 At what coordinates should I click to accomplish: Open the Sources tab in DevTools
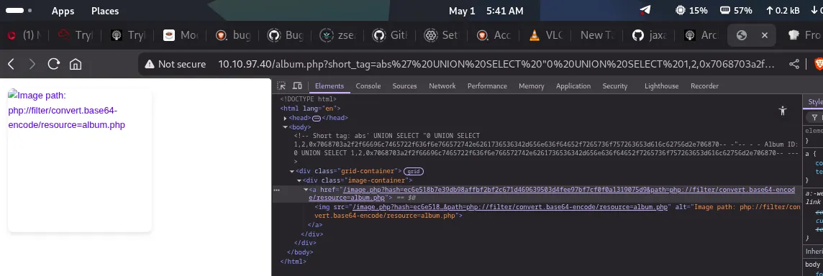tap(405, 86)
